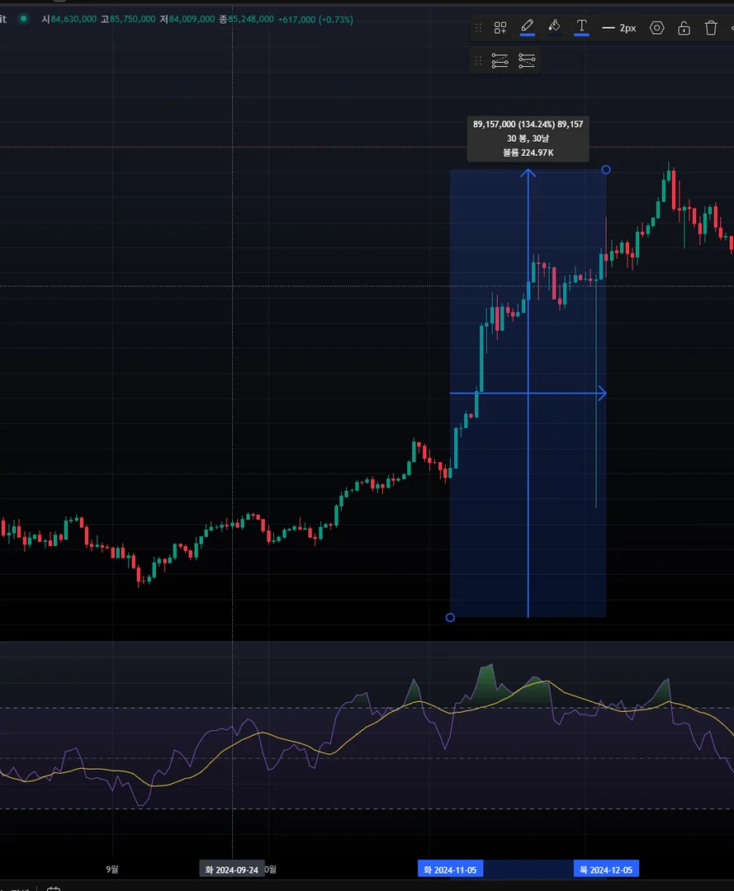Open the drawing templates icon
Image resolution: width=734 pixels, height=891 pixels.
[x=500, y=28]
